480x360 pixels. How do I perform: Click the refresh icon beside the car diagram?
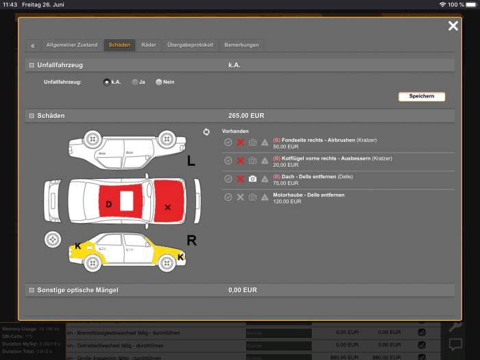coord(206,132)
